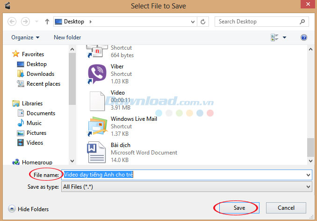The image size is (317, 221).
Task: Select the Viber file name
Action: (117, 66)
